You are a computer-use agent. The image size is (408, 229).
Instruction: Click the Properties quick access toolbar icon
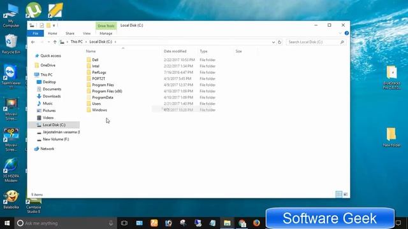click(41, 25)
